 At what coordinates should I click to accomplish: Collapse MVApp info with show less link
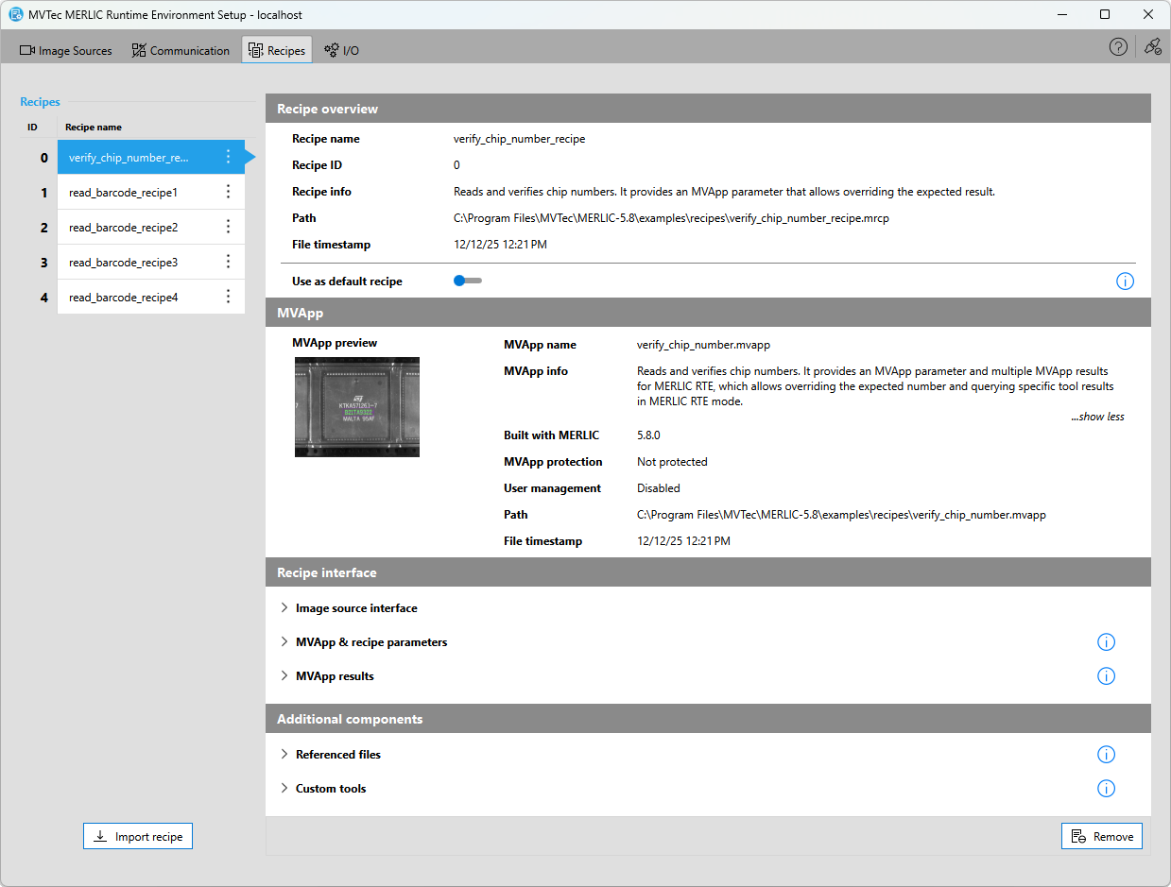1097,417
